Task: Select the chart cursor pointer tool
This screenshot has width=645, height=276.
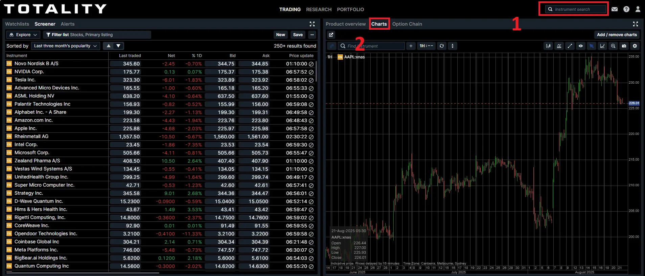Action: [x=592, y=46]
